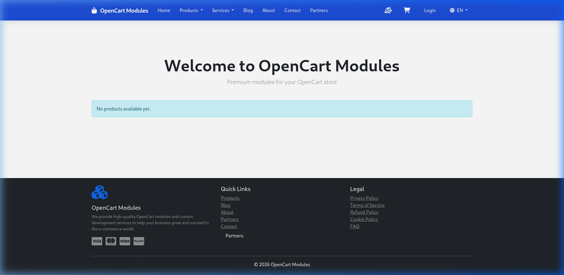Open Partners in the top navigation
This screenshot has width=564, height=275.
coord(319,11)
